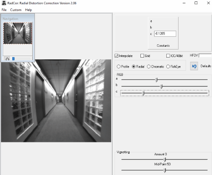Click the Vignetting Mid-Point slider handle
Viewport: 212px width, 175px height.
(x=164, y=170)
